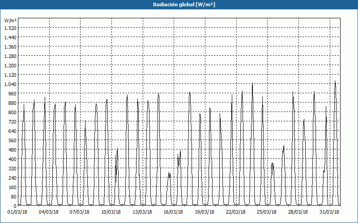
Task: Click the 1.120 y-axis value
Action: coord(10,74)
